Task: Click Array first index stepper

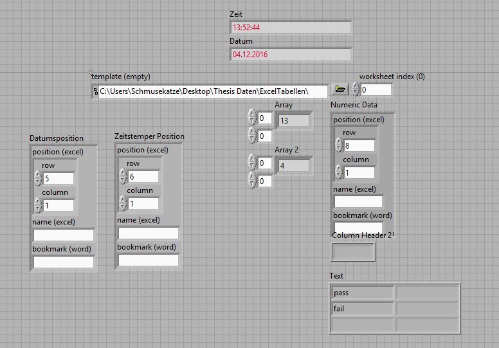Action: pyautogui.click(x=252, y=117)
